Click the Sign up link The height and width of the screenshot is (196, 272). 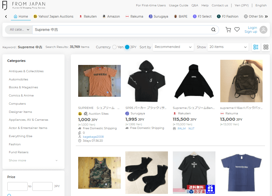point(251,32)
